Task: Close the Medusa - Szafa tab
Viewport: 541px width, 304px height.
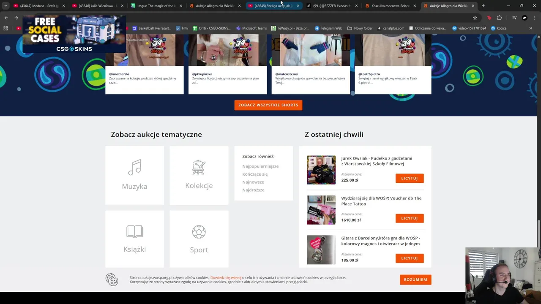Action: click(64, 6)
